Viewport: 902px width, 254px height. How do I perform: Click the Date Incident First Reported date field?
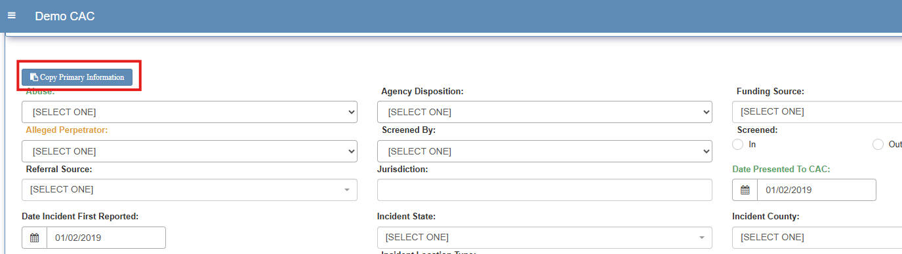[106, 238]
